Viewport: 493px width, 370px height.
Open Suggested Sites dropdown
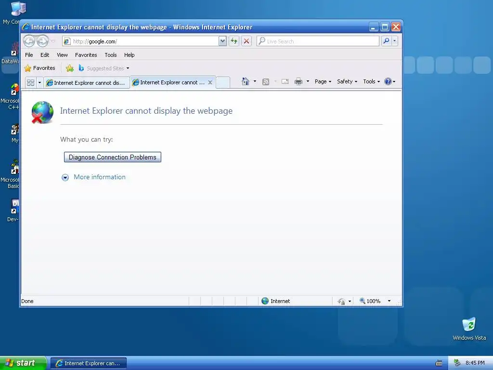click(104, 68)
